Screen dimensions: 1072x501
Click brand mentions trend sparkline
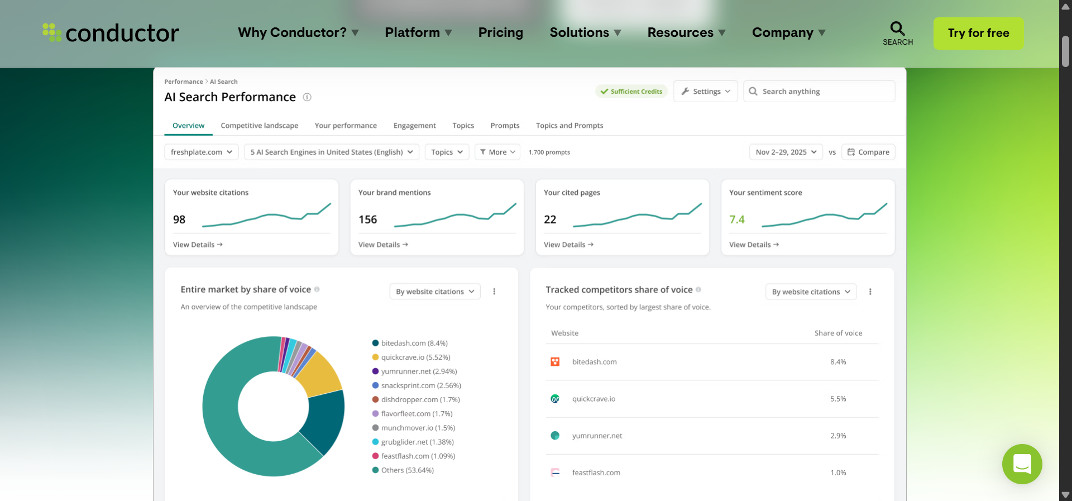pyautogui.click(x=455, y=216)
